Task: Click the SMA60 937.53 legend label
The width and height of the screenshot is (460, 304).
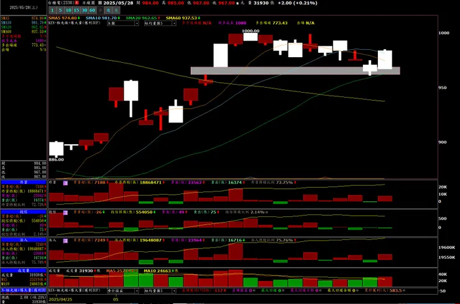Action: click(183, 18)
